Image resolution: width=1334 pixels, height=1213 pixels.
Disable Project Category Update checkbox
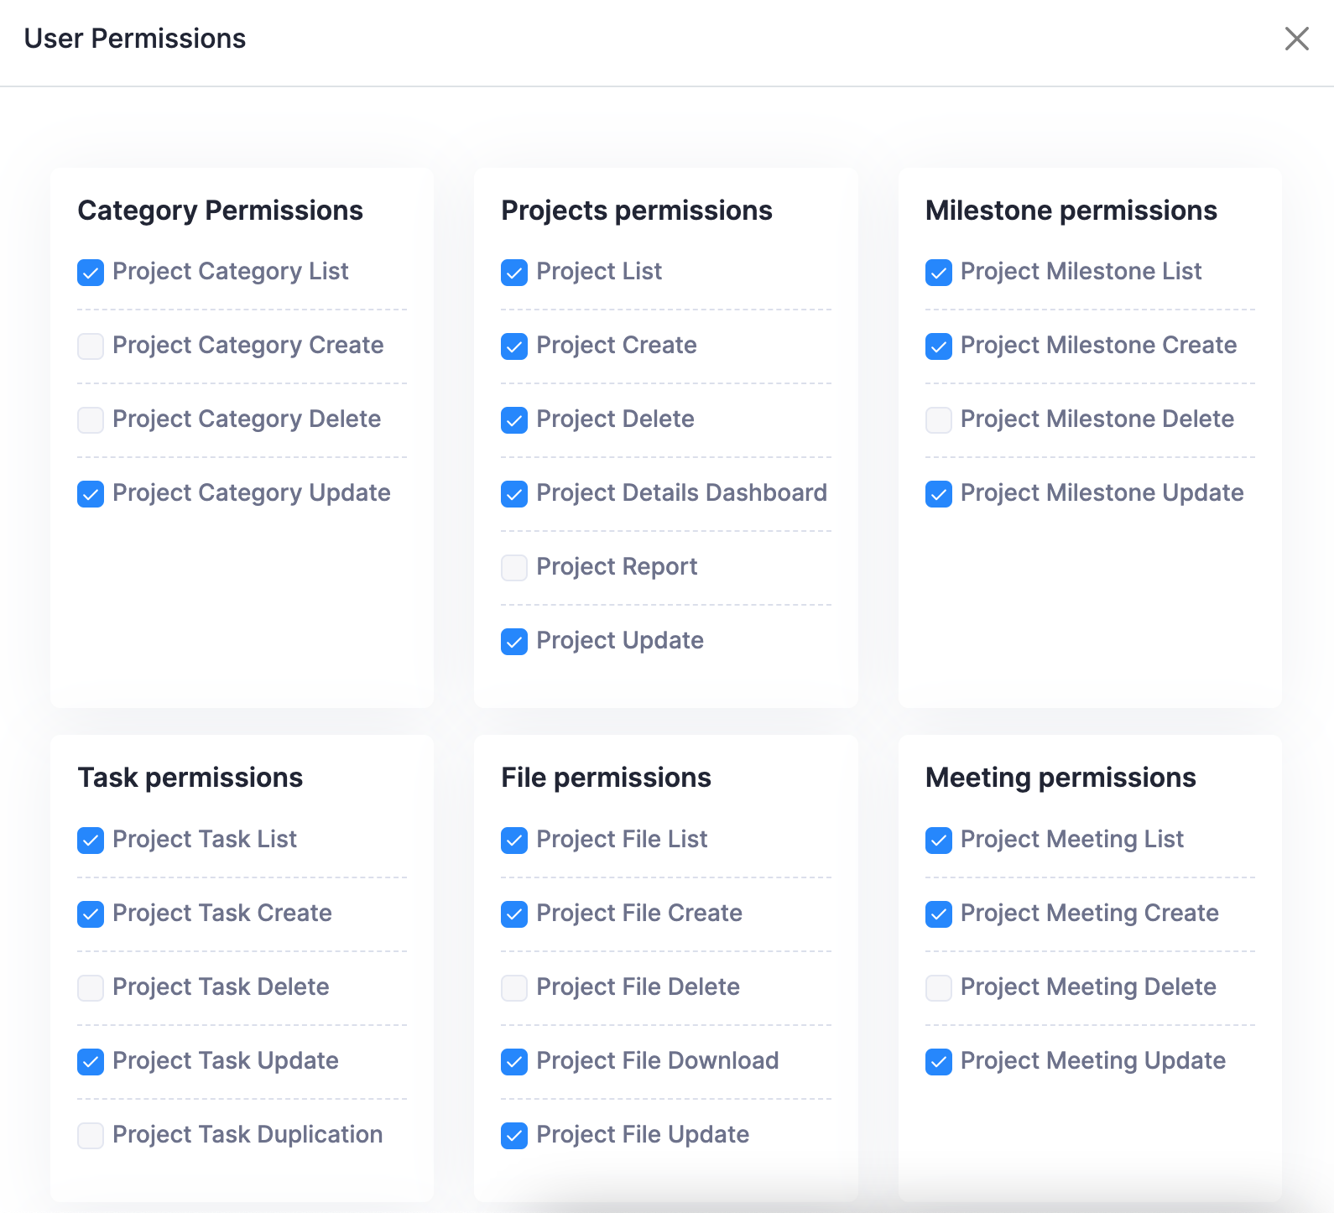coord(91,494)
